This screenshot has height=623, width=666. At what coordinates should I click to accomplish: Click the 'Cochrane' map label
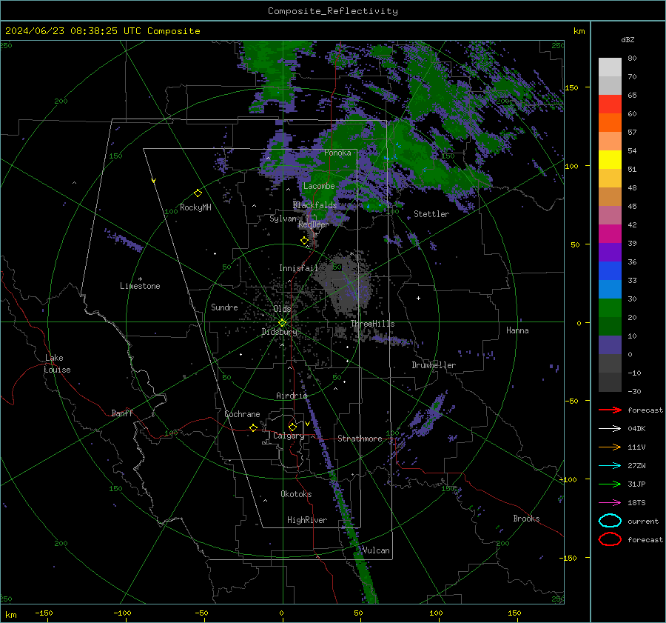point(242,414)
